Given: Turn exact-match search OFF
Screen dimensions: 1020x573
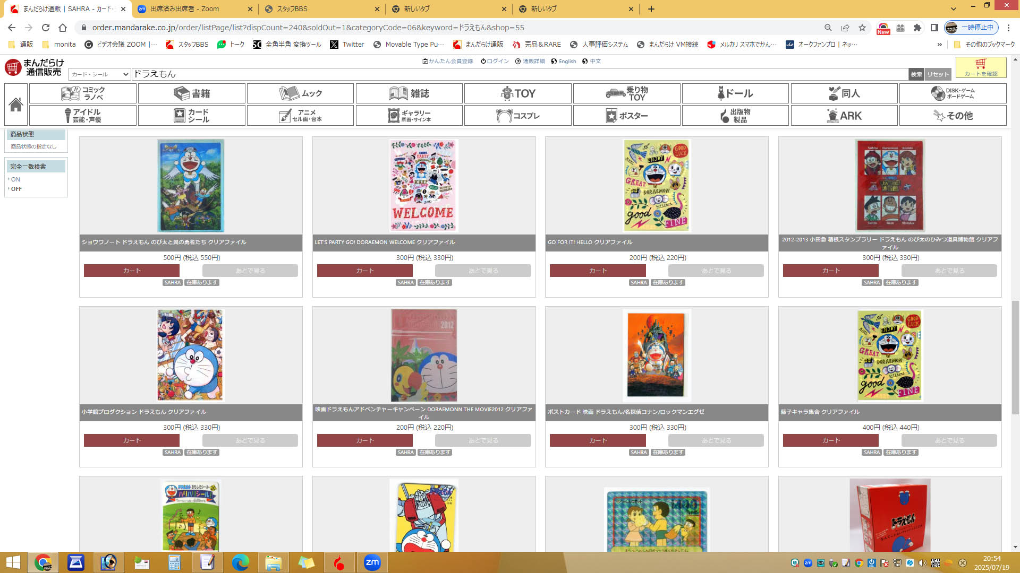Looking at the screenshot, I should click(x=16, y=189).
